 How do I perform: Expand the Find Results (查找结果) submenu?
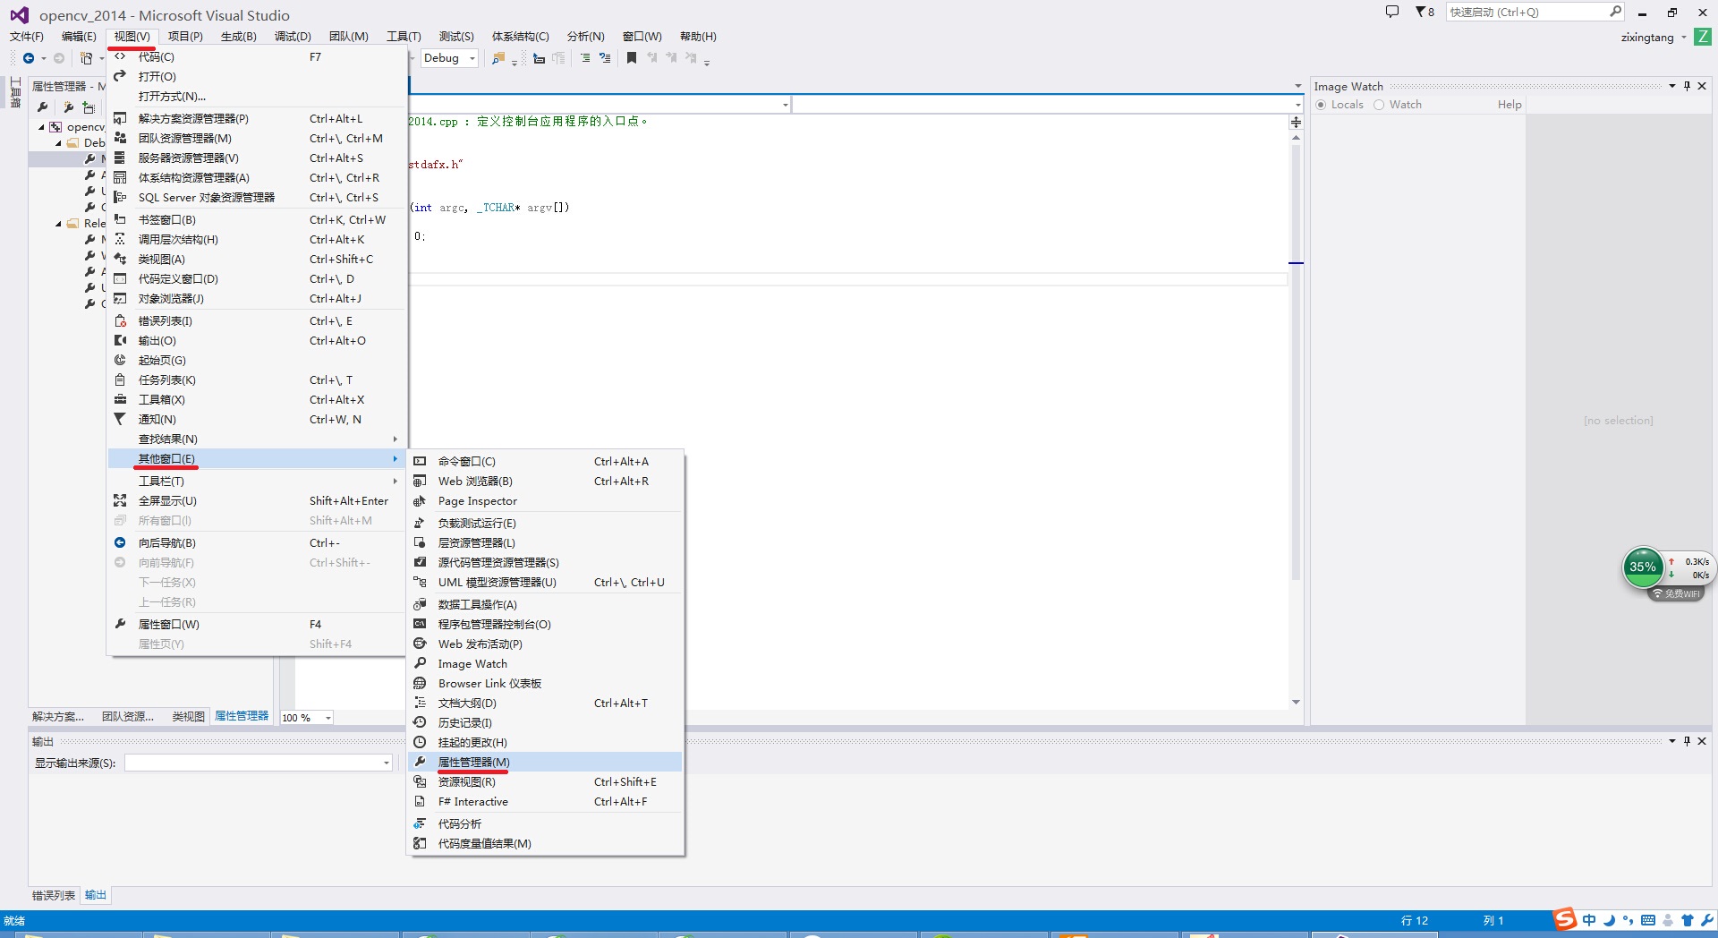tap(395, 439)
